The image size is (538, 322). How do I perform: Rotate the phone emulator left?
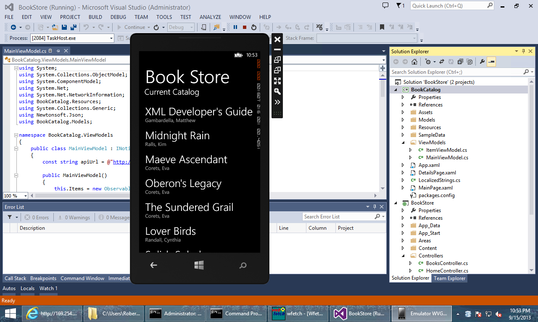pos(277,59)
